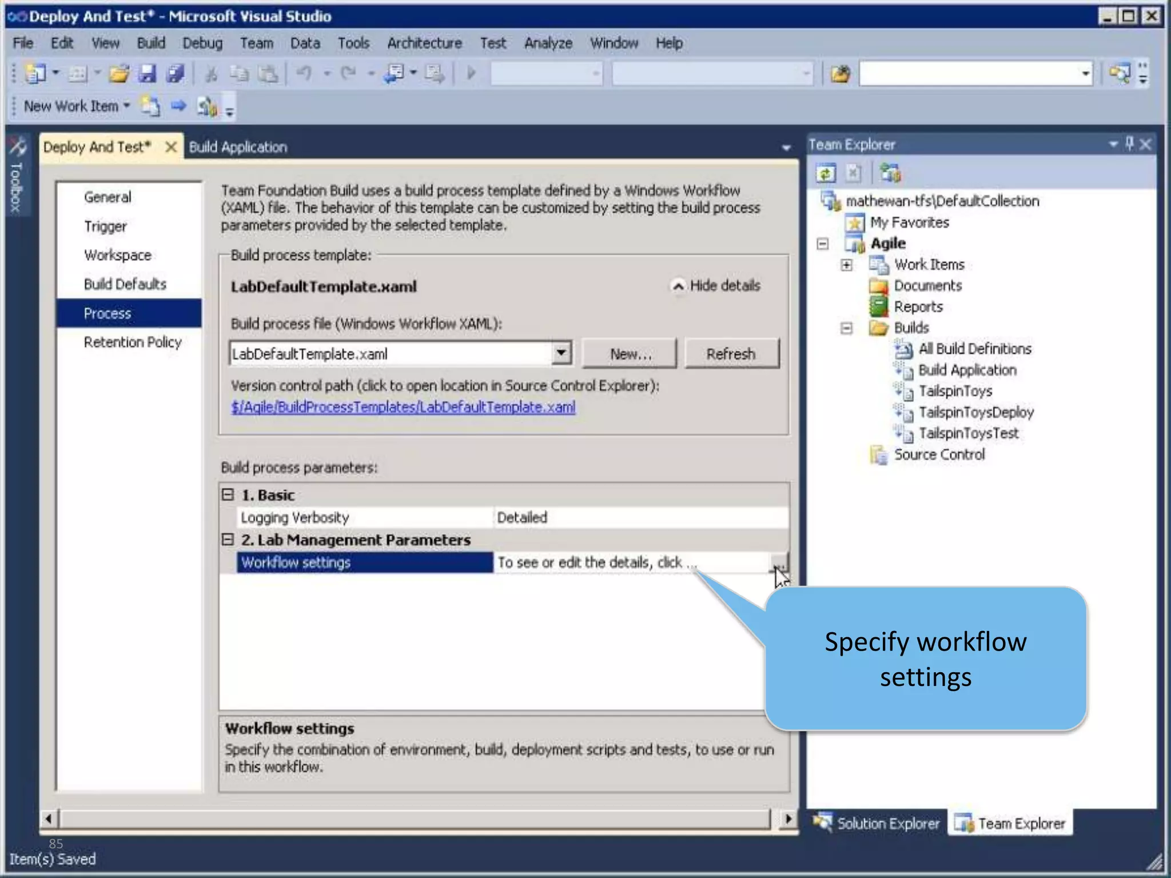Click the blue arrow icon beside New Work Item

coord(178,106)
